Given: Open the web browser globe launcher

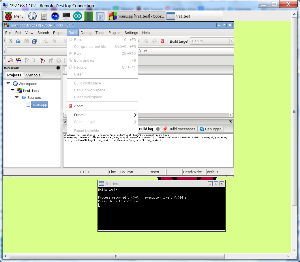Looking at the screenshot, I should click(x=32, y=16).
